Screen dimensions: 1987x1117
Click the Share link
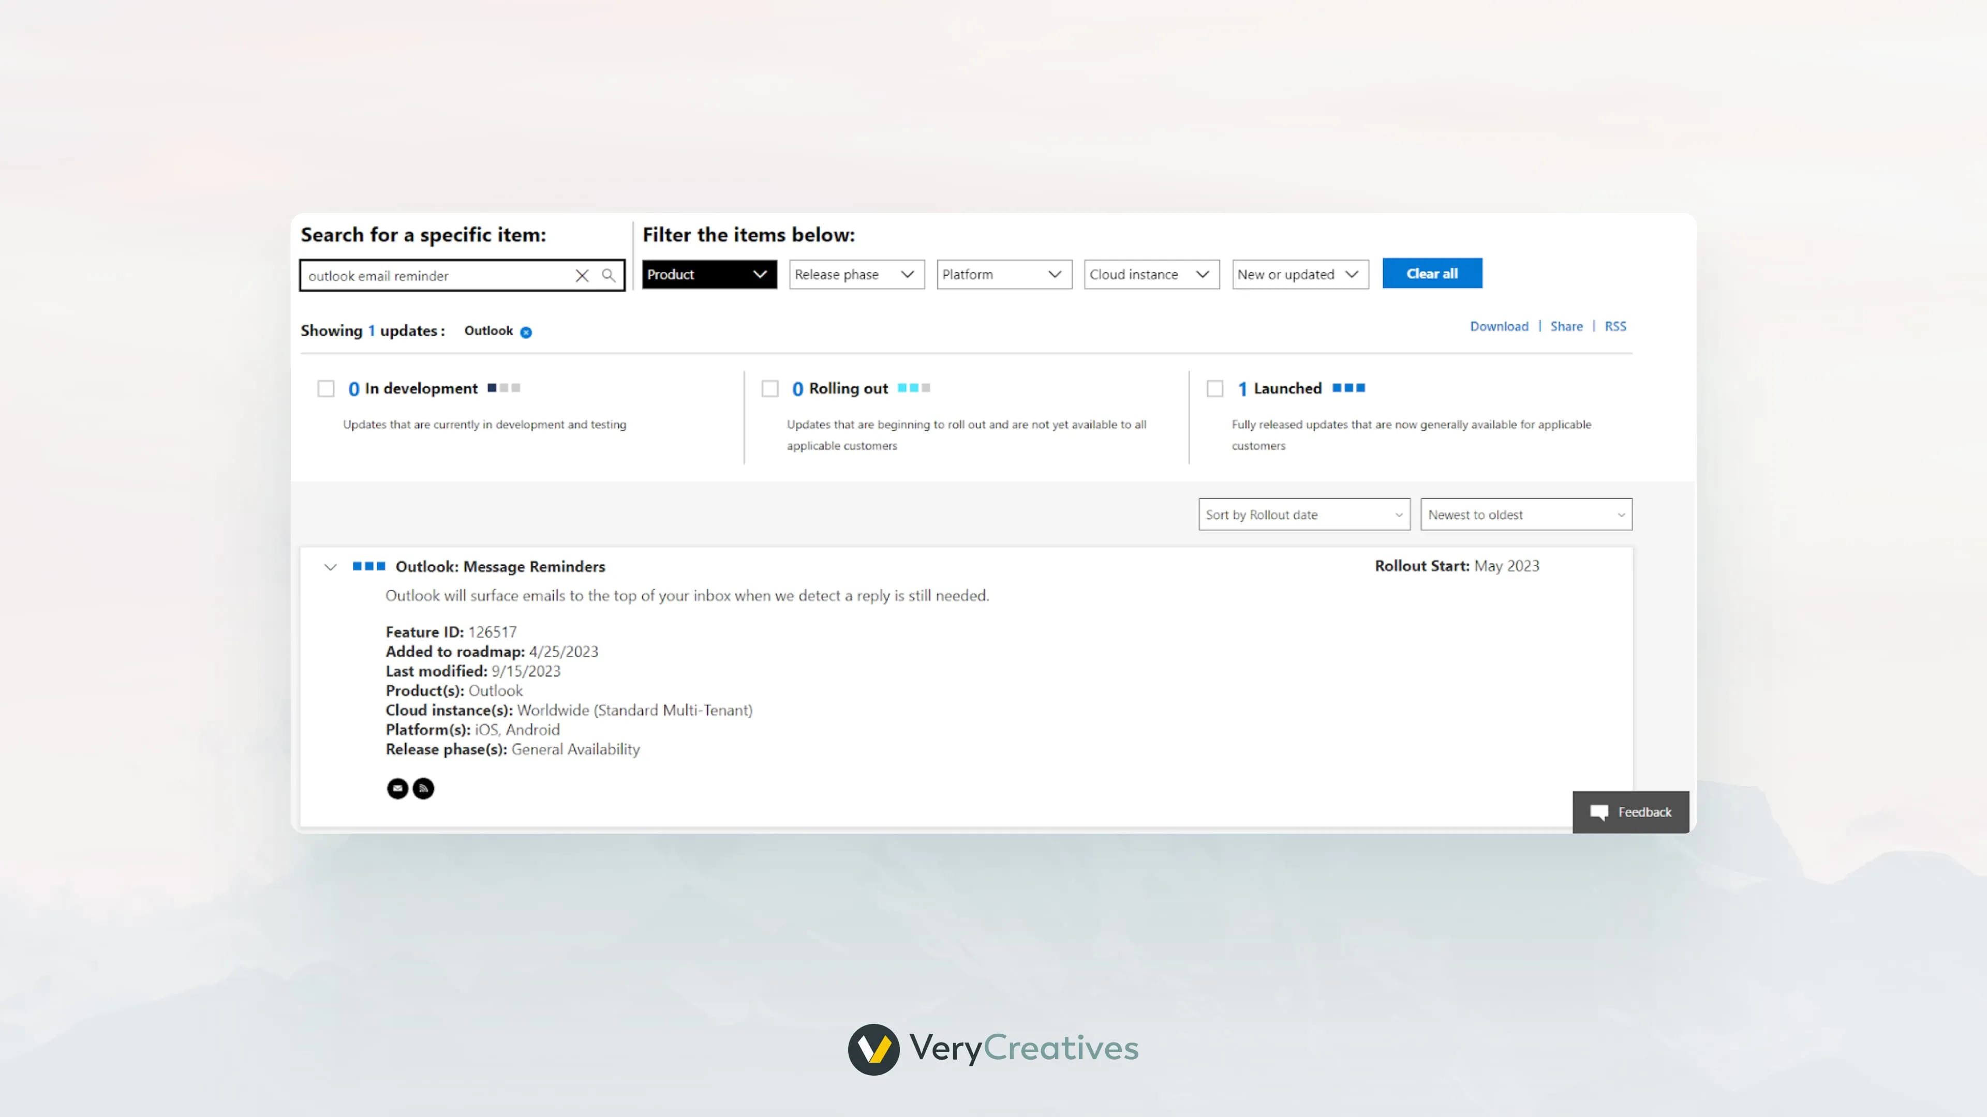point(1566,326)
